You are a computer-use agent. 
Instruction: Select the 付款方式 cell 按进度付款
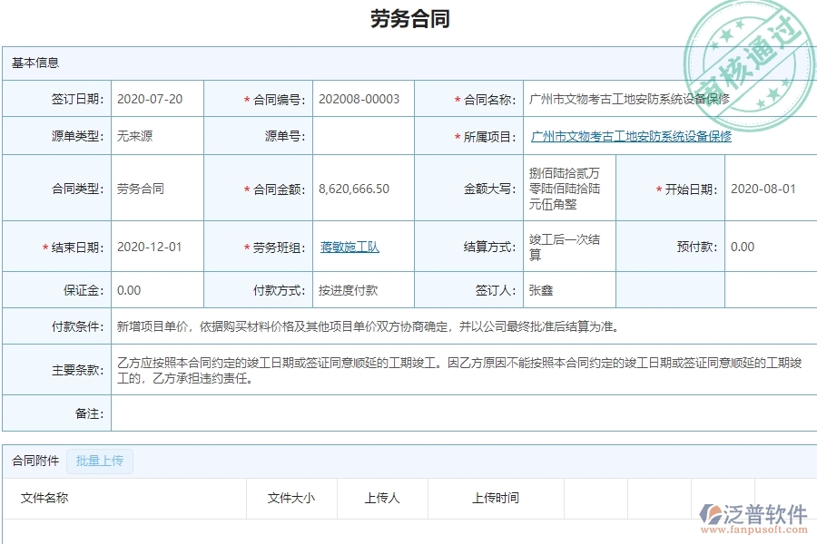349,290
